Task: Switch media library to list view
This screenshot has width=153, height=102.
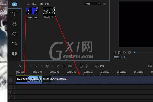Action: point(105,4)
